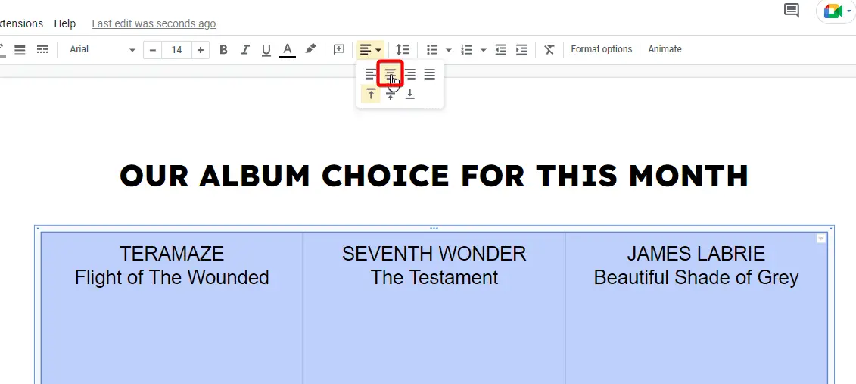Image resolution: width=856 pixels, height=384 pixels.
Task: Click 'The Testament' text
Action: pyautogui.click(x=434, y=277)
